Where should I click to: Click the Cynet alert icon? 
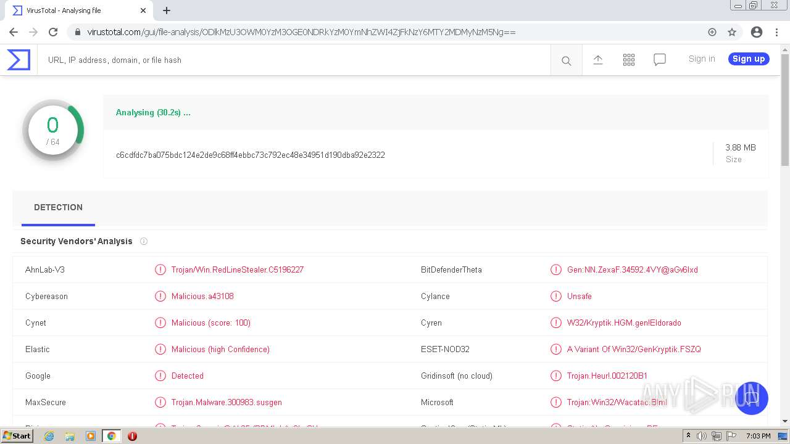point(160,323)
